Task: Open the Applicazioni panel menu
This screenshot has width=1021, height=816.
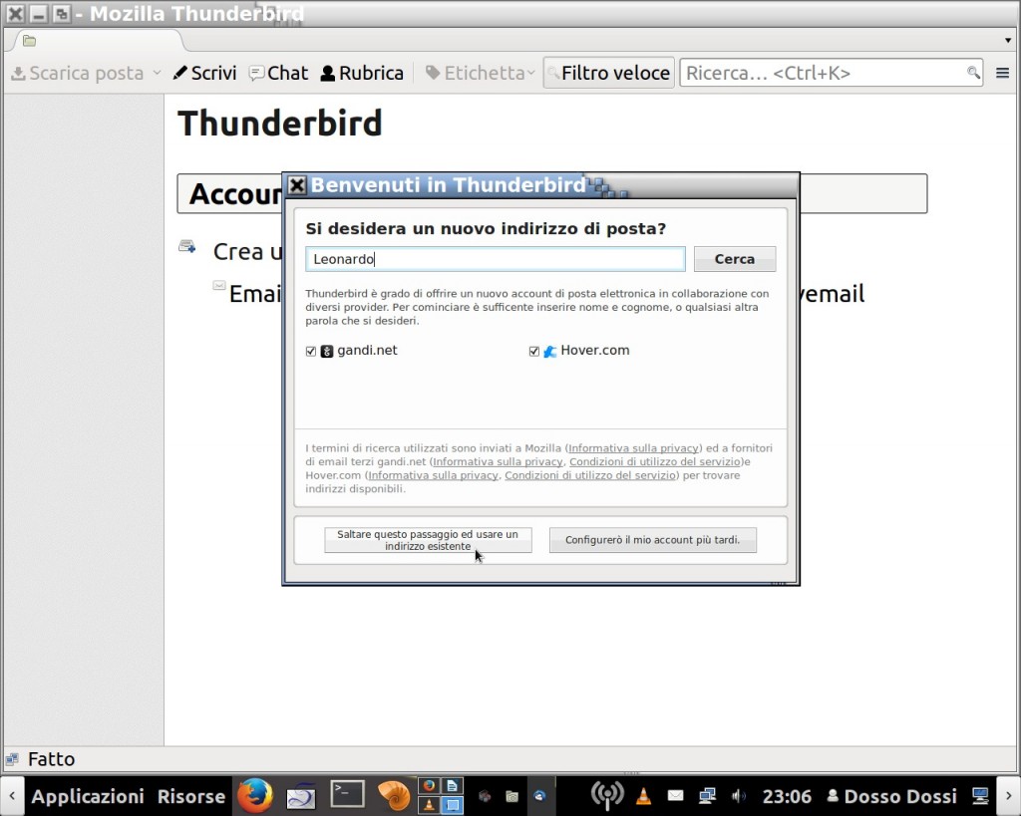Action: [x=88, y=796]
